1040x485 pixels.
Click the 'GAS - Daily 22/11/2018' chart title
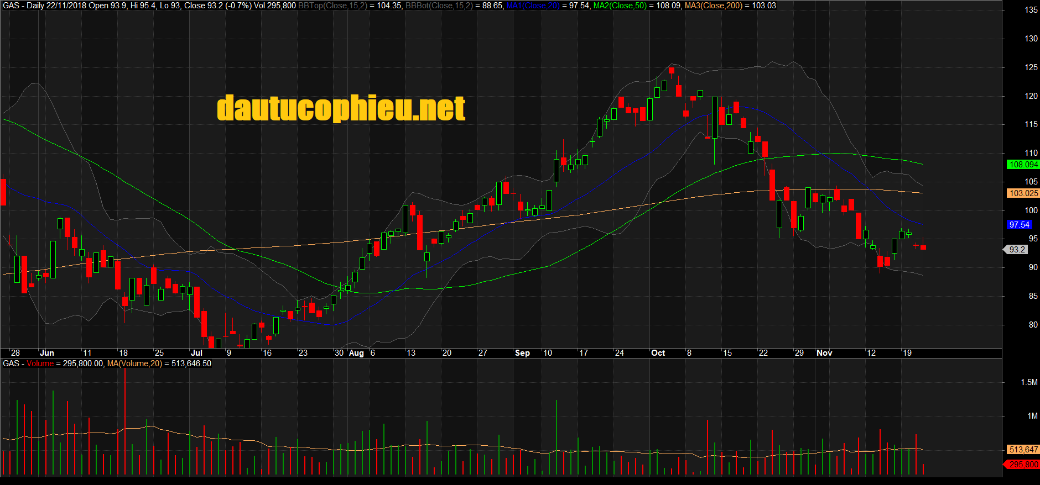[x=45, y=6]
